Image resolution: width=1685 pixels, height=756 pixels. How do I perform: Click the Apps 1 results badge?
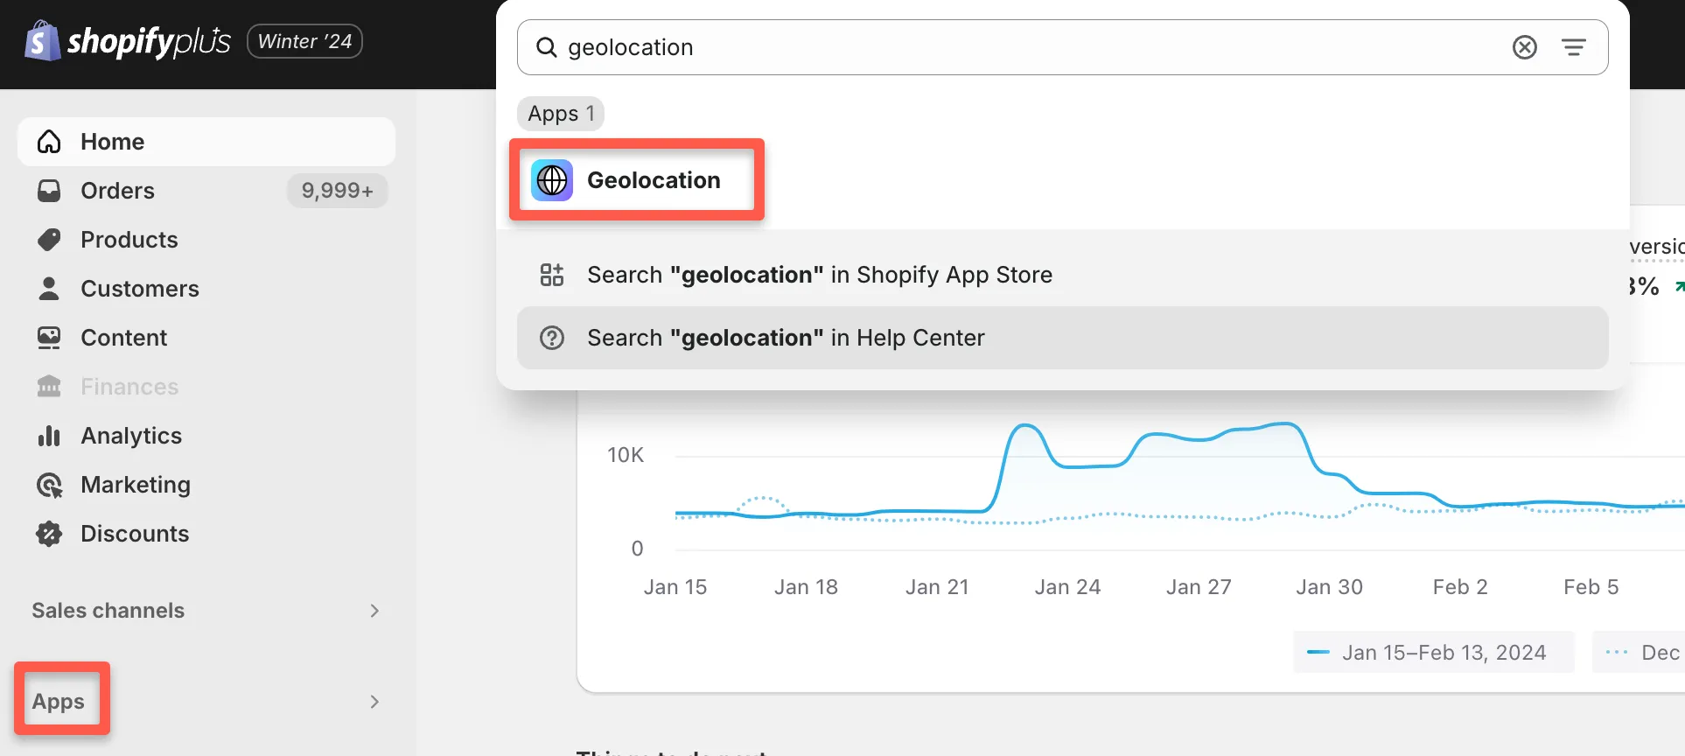[560, 113]
